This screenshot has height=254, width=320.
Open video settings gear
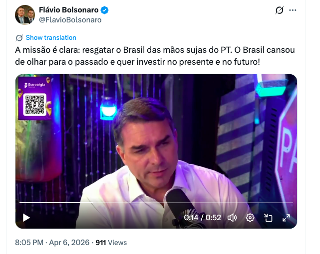point(250,218)
